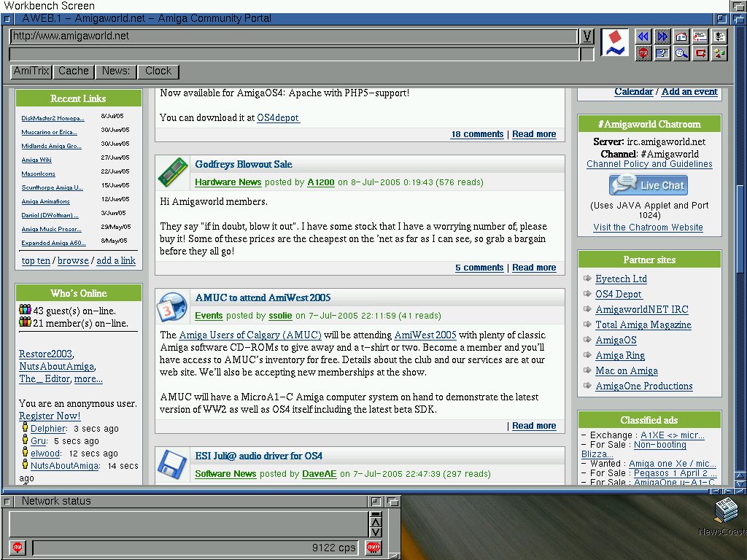Screen dimensions: 747x560
Task: Open the Amiga Wiki recent link
Action: click(x=36, y=160)
